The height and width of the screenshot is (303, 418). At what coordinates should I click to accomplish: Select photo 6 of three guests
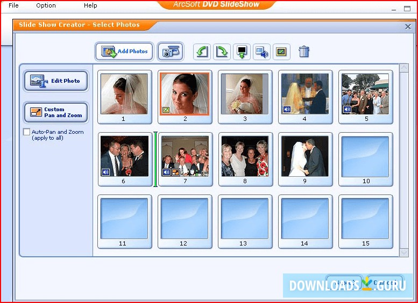click(124, 156)
